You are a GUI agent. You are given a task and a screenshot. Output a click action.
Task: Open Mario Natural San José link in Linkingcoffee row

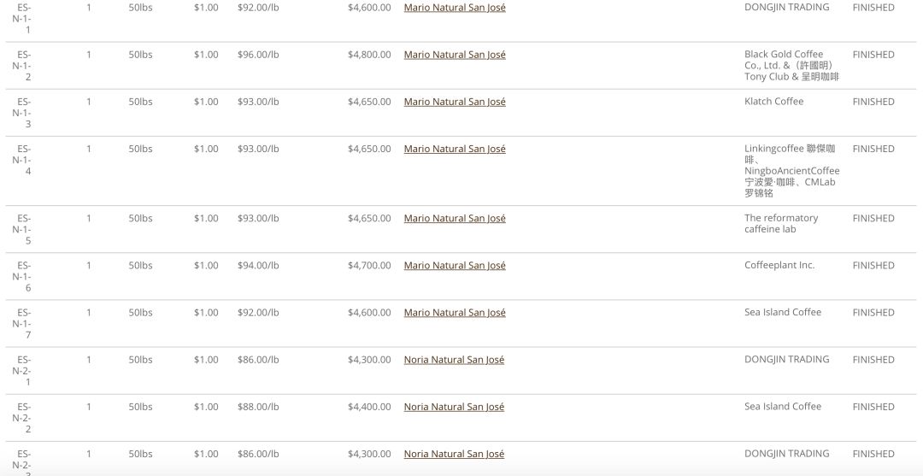[455, 149]
